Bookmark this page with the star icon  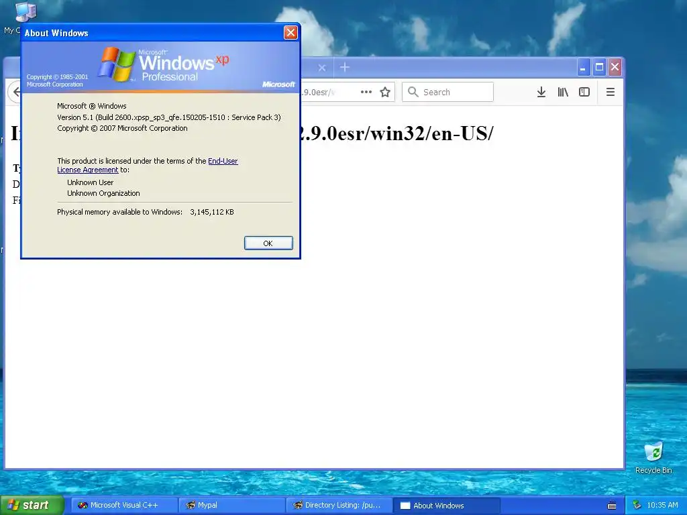385,92
